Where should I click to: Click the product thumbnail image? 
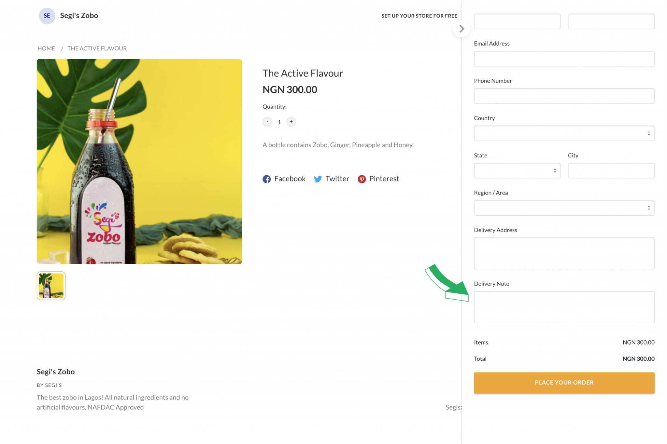[x=50, y=286]
